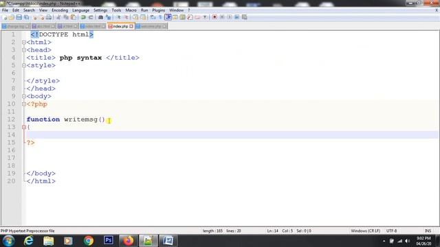The width and height of the screenshot is (440, 247).
Task: Toggle INS insert mode in status bar
Action: coord(428,231)
